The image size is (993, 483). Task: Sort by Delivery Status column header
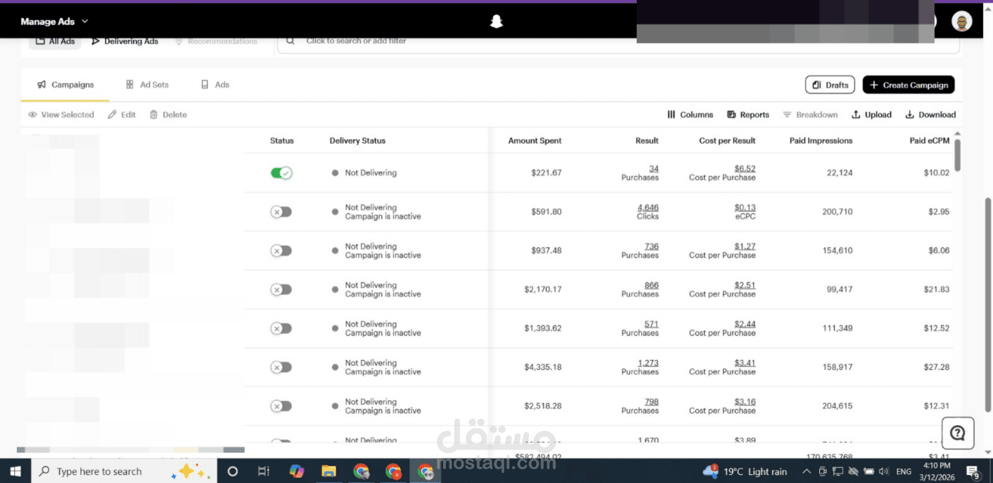click(357, 141)
